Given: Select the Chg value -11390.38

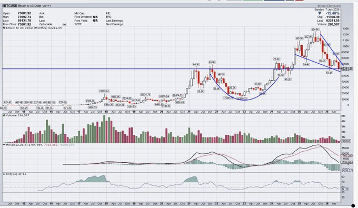Looking at the screenshot, I should pyautogui.click(x=332, y=17).
